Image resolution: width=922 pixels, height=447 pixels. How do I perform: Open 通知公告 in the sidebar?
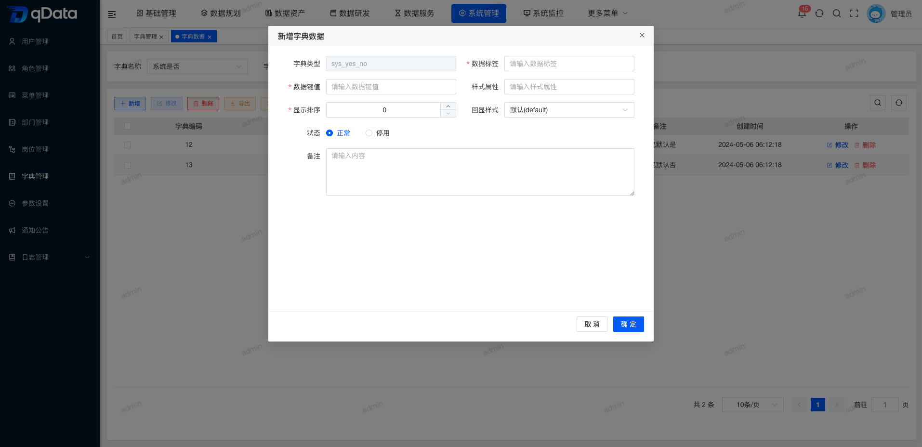[50, 230]
